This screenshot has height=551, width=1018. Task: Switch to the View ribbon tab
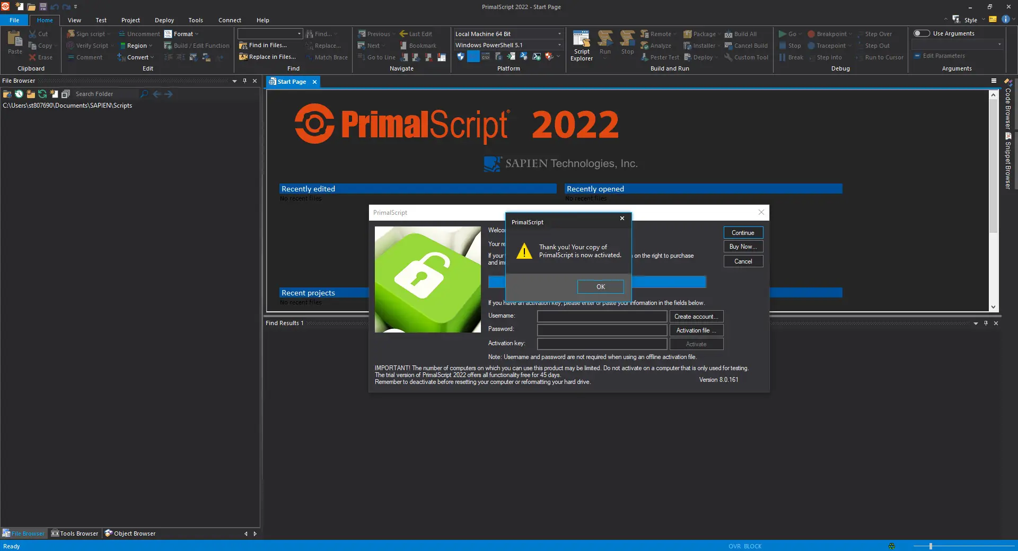tap(74, 20)
